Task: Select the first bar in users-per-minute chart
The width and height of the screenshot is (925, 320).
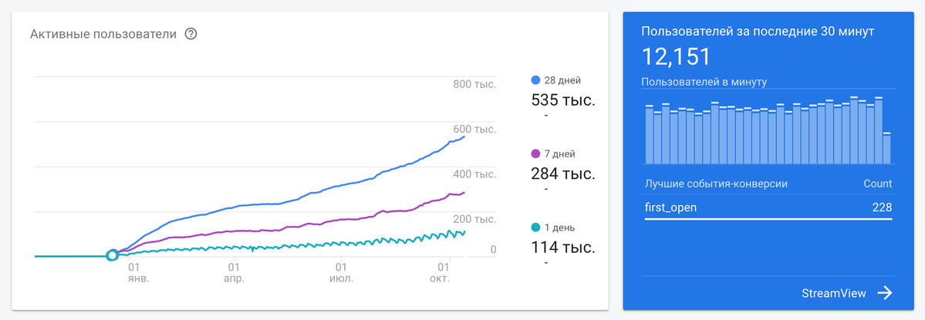Action: click(649, 135)
